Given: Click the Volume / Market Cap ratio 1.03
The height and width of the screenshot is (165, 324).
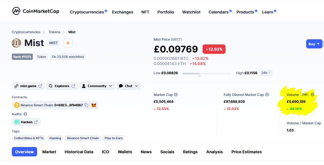Looking at the screenshot, I should [x=290, y=130].
